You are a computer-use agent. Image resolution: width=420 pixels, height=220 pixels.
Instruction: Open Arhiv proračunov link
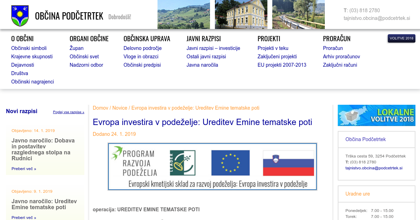click(341, 57)
